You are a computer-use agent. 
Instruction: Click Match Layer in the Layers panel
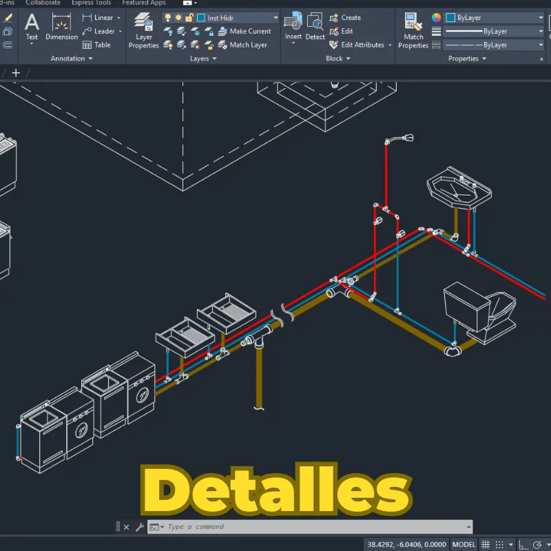pos(246,45)
